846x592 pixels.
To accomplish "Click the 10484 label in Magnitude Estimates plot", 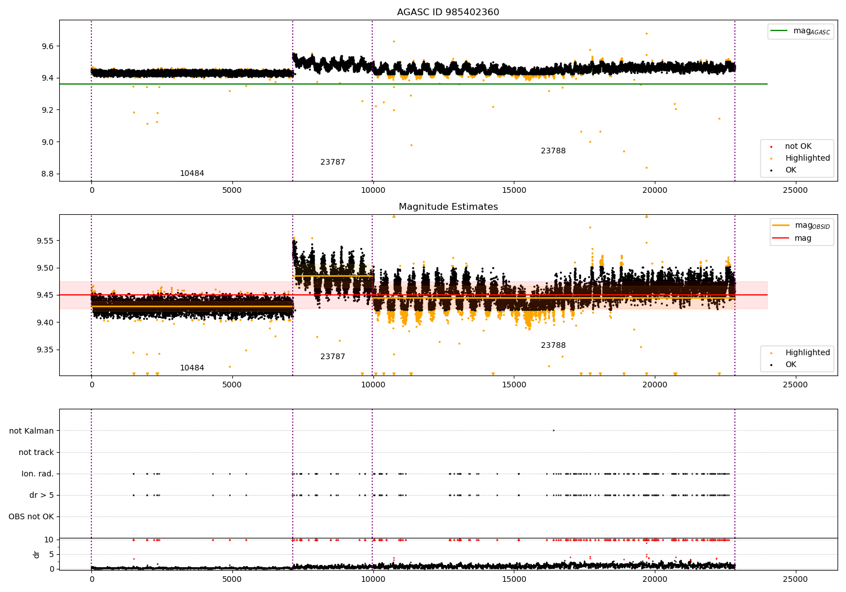I will (x=192, y=368).
